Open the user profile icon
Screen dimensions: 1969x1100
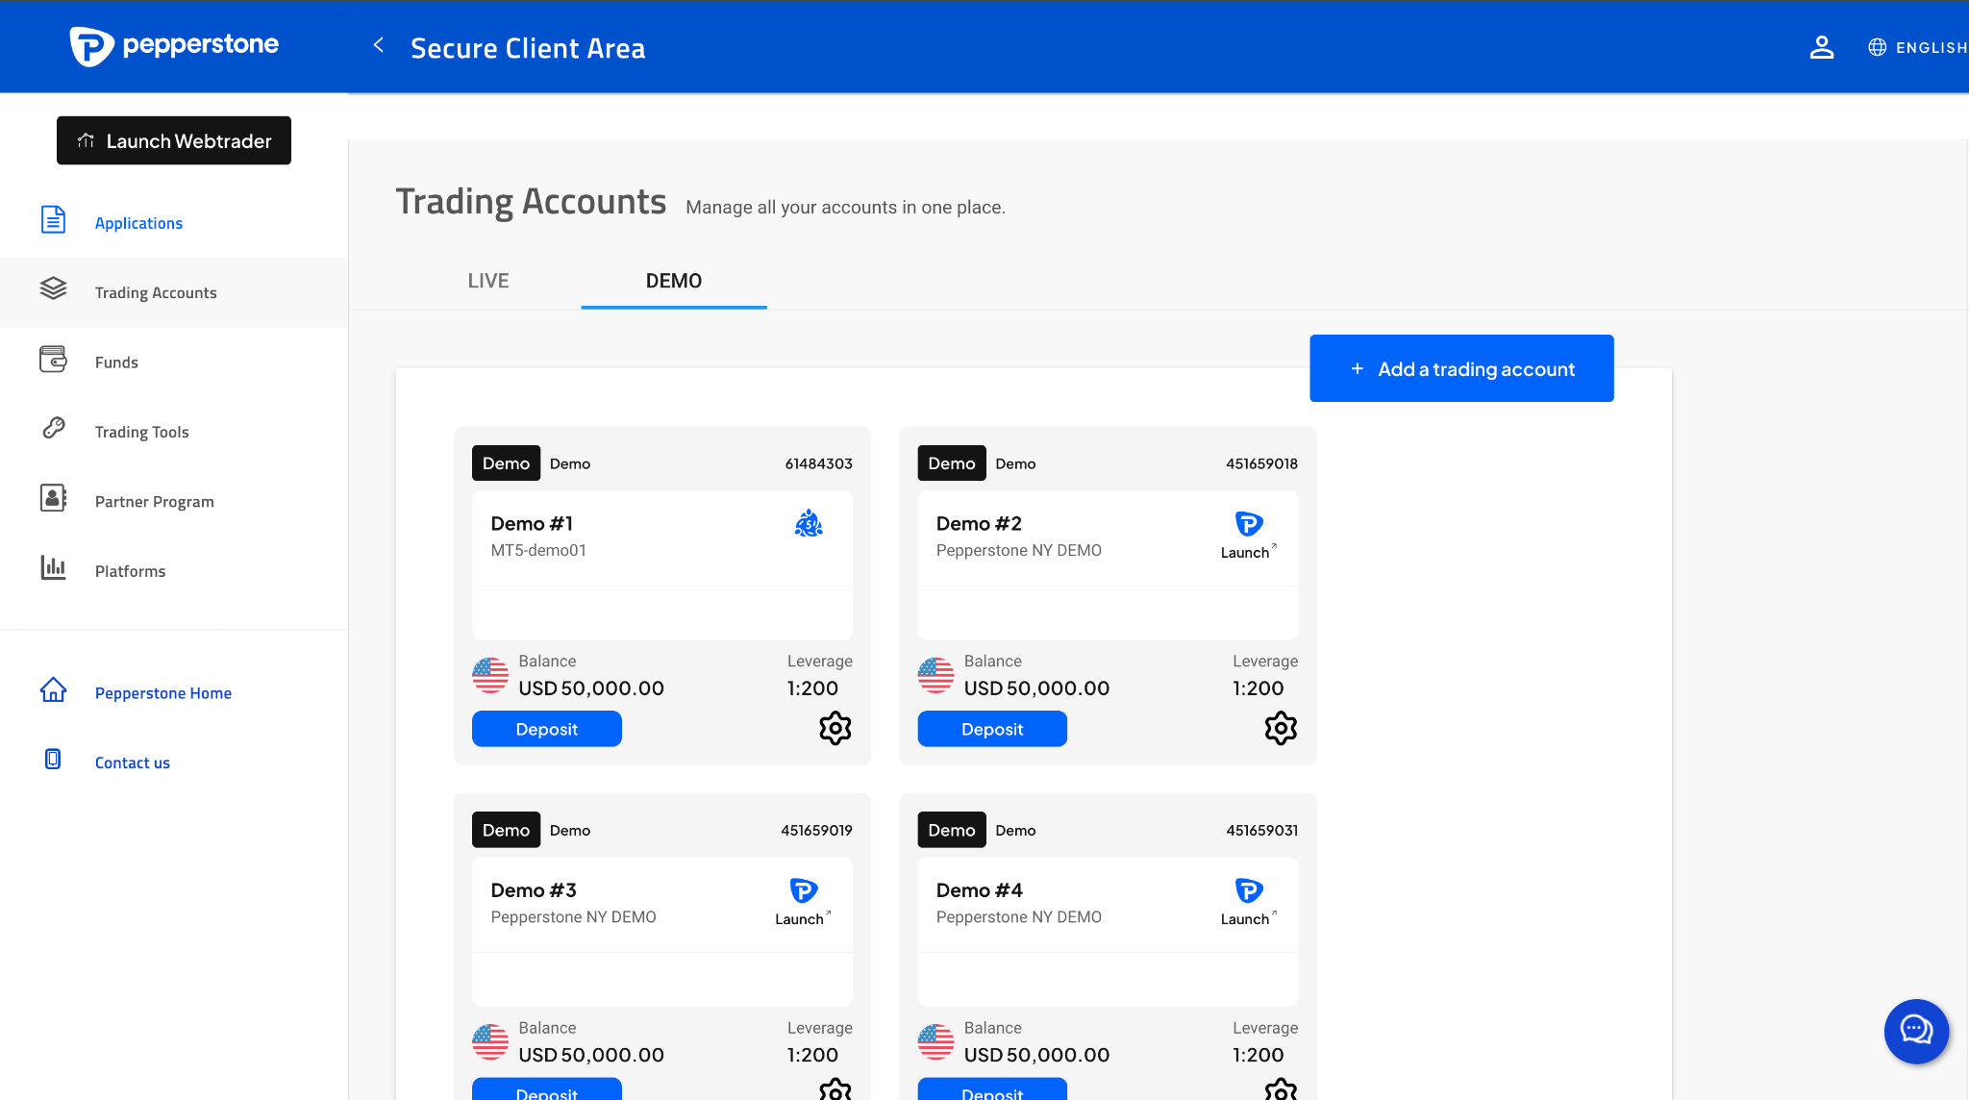pos(1821,47)
